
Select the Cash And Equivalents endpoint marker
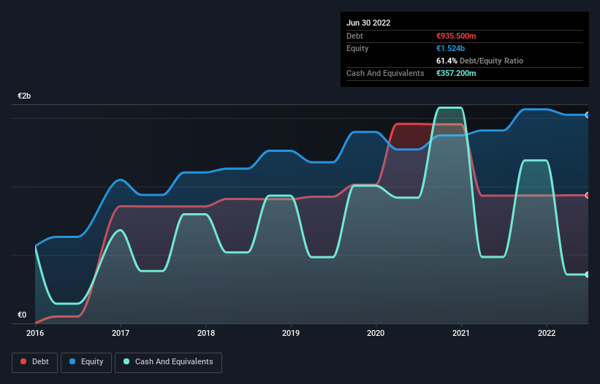coord(588,274)
